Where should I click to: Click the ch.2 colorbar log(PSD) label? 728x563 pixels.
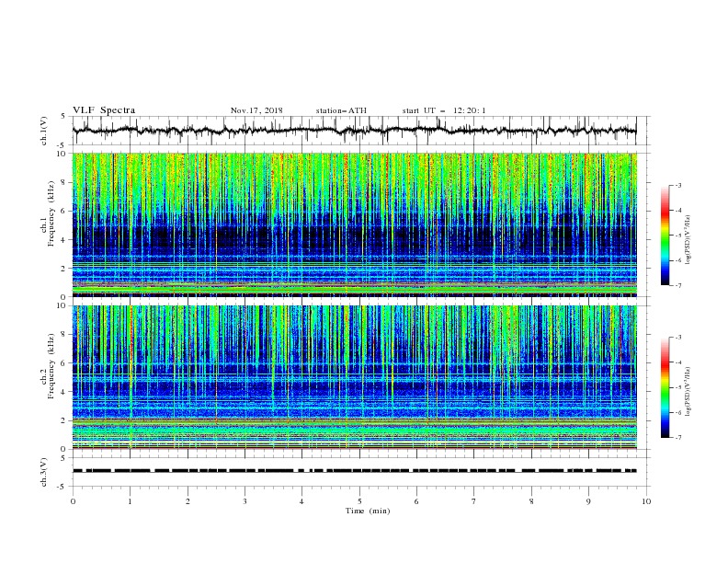pyautogui.click(x=688, y=392)
